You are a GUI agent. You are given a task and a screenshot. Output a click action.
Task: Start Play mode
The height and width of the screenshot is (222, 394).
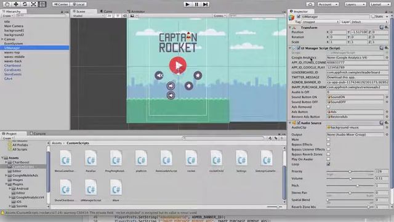pyautogui.click(x=187, y=4)
